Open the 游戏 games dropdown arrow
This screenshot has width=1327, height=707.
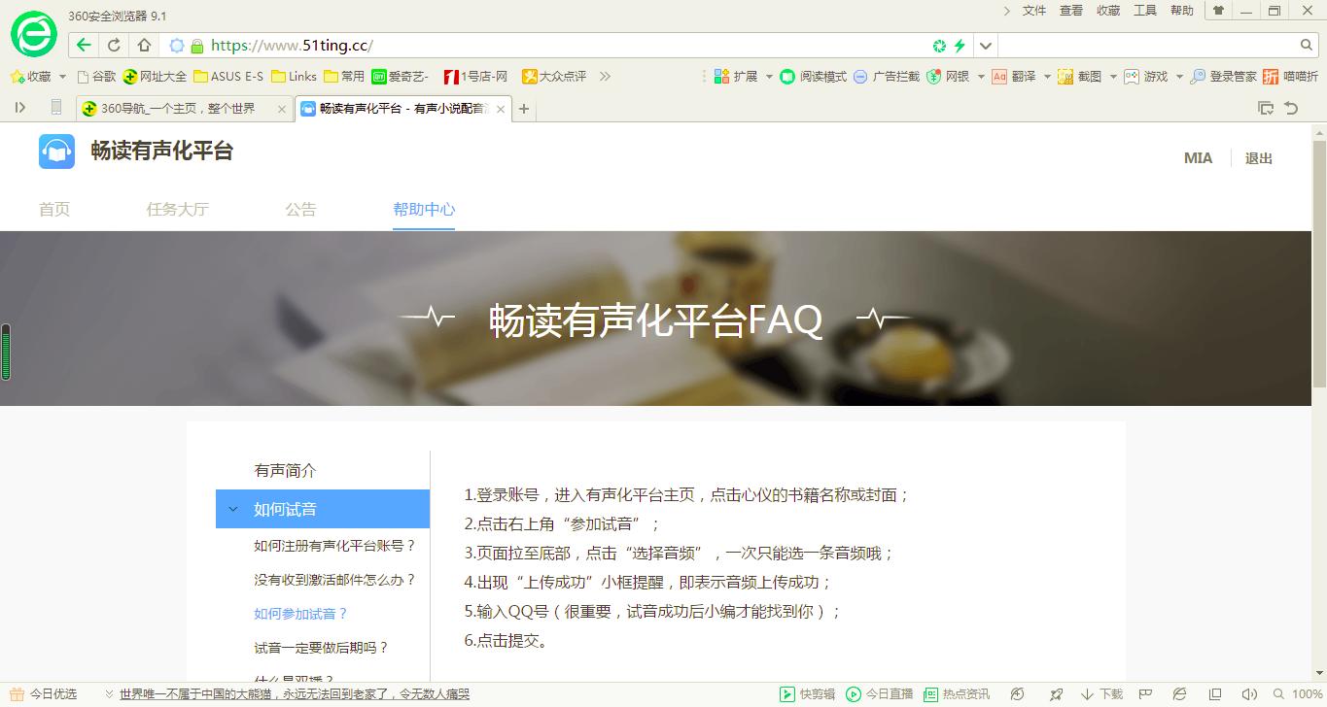coord(1179,76)
